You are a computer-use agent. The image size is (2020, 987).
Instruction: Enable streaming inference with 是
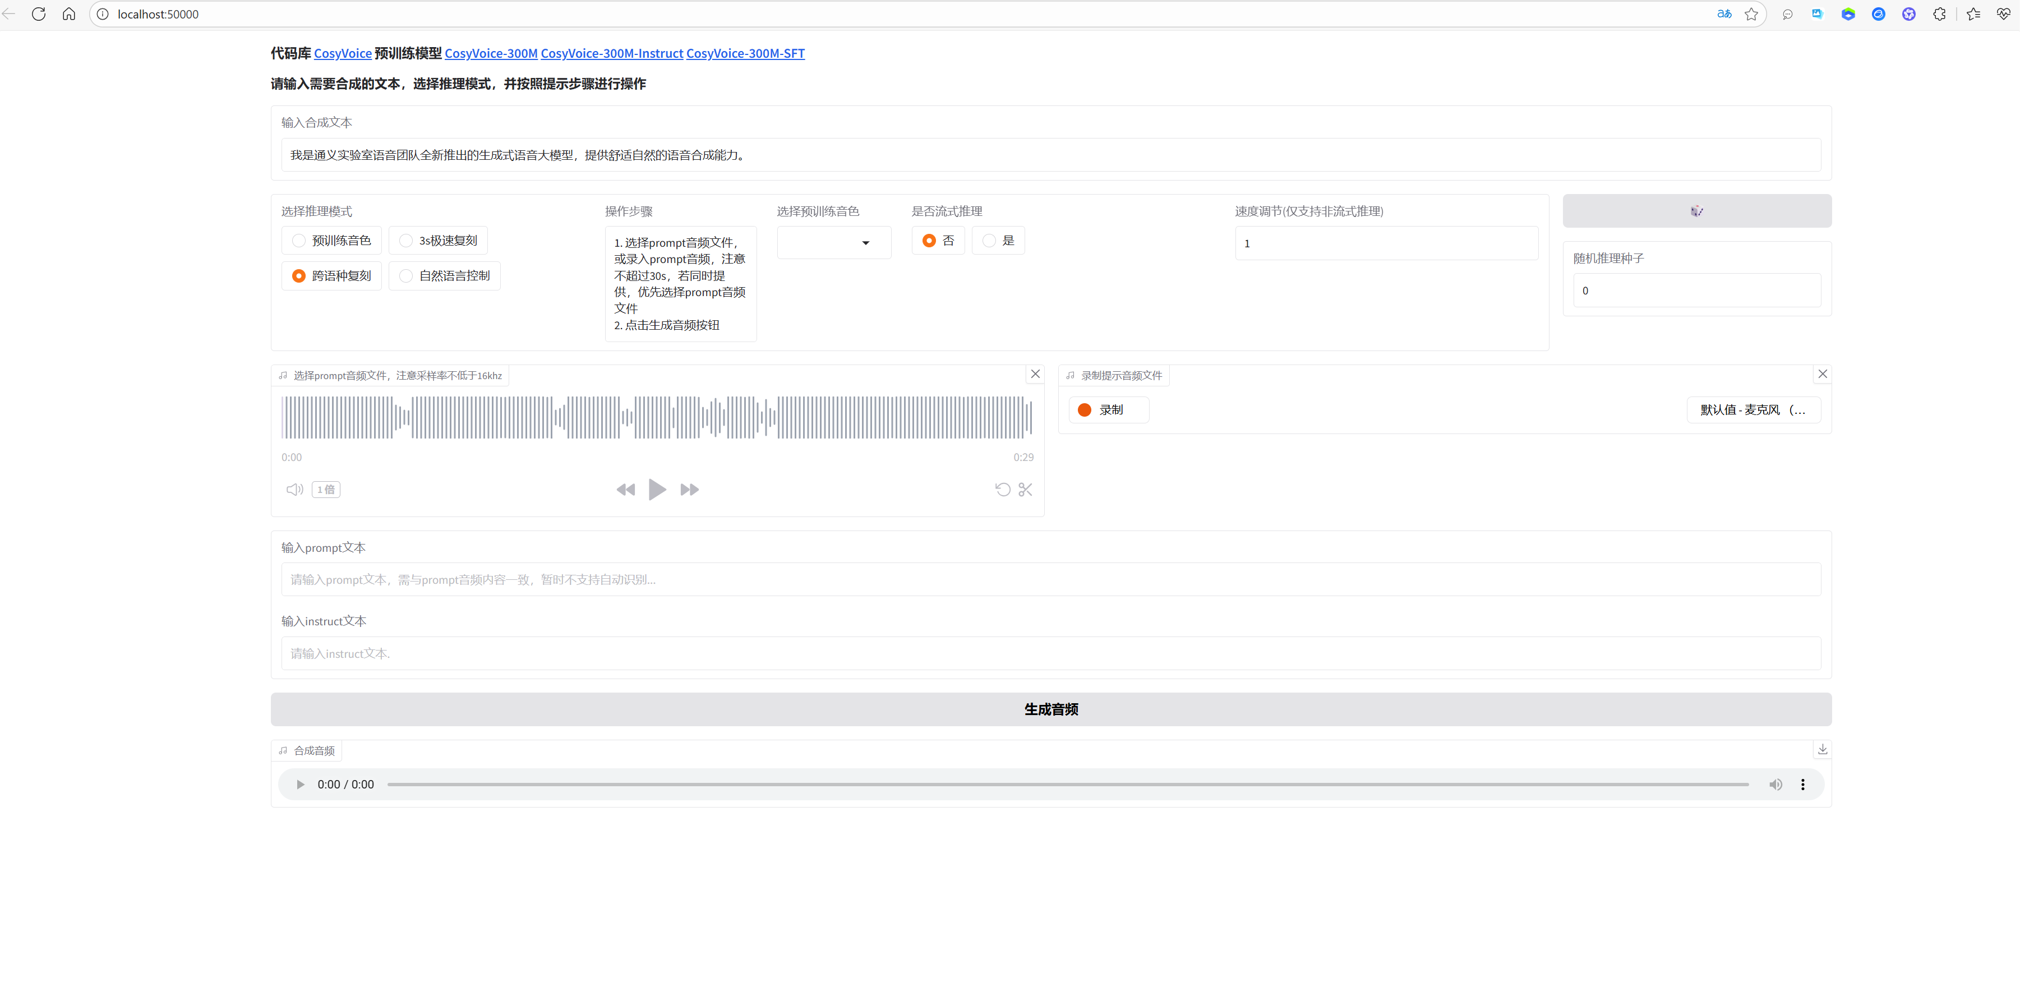998,241
